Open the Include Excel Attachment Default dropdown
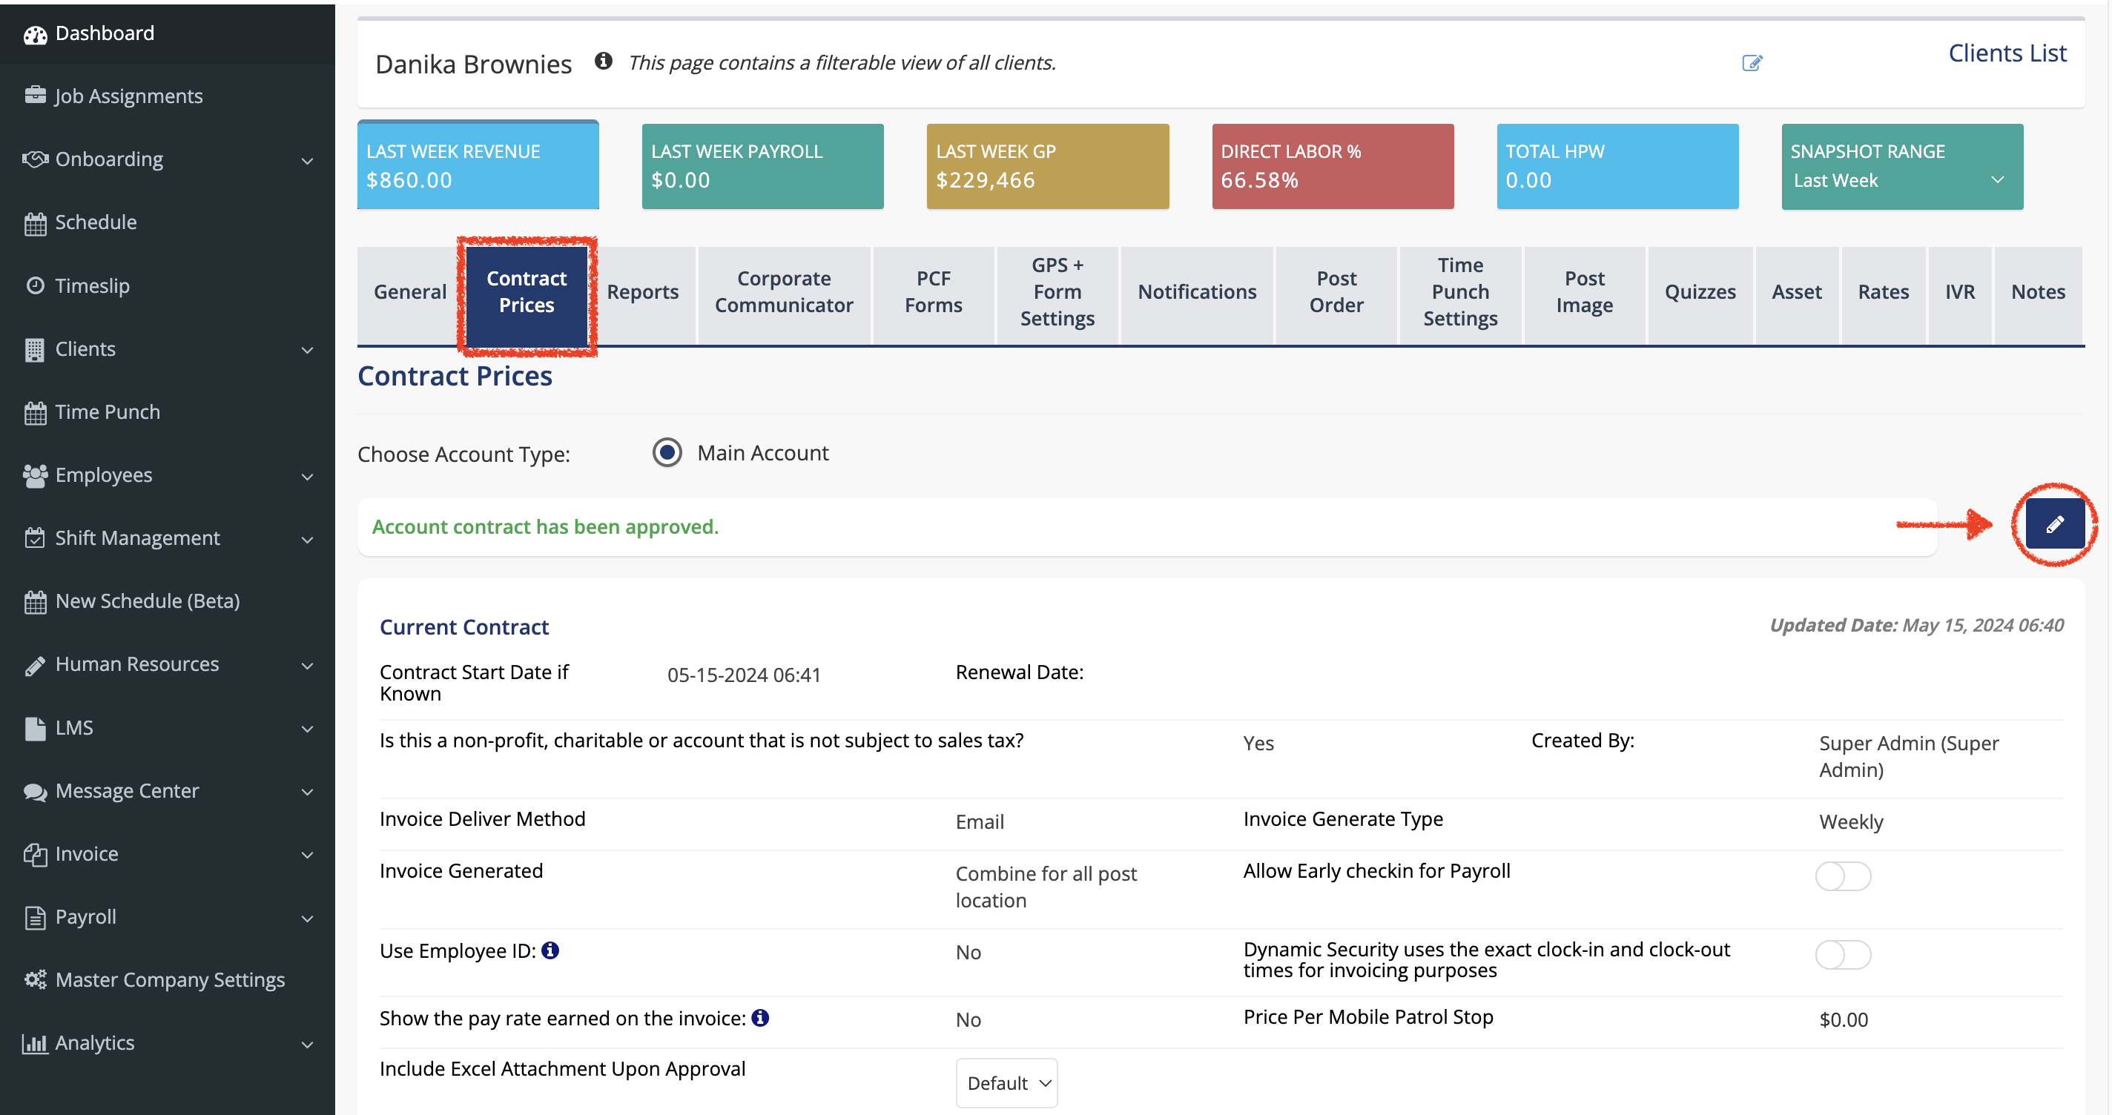Viewport: 2112px width, 1115px height. (x=1006, y=1083)
